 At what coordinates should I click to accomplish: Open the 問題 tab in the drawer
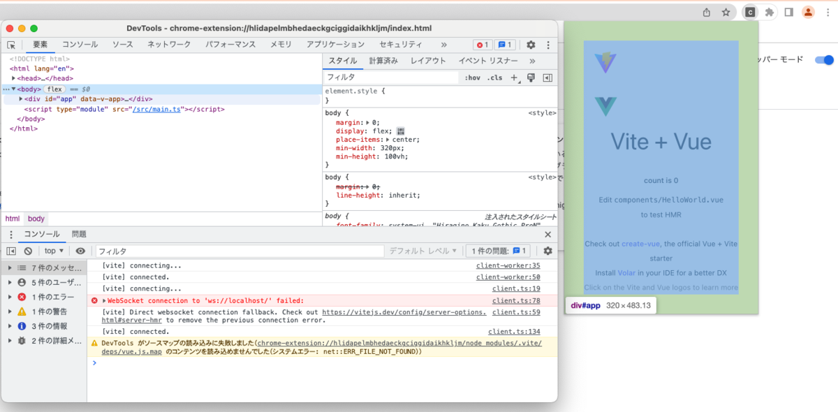(79, 235)
